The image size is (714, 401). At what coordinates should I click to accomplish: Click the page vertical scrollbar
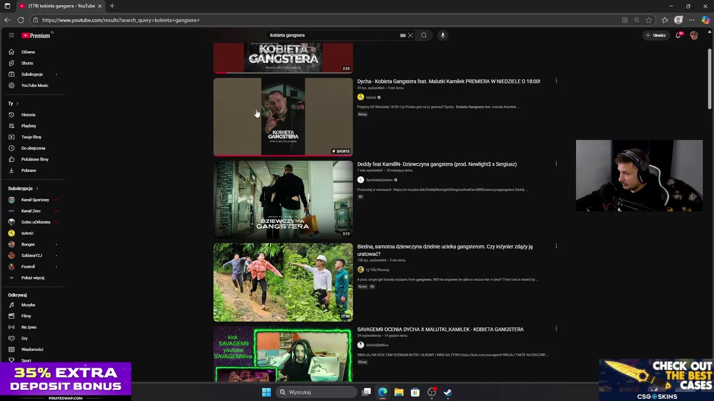[710, 79]
